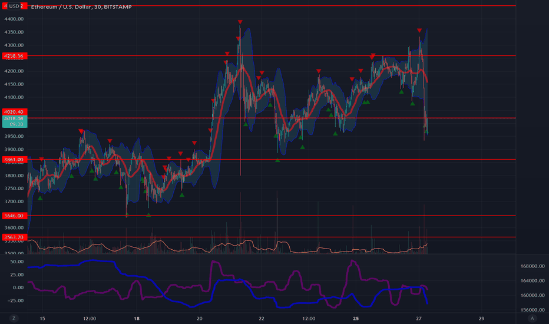Click the date label 27 on time axis
Screen dimensions: 549x324
coord(419,318)
